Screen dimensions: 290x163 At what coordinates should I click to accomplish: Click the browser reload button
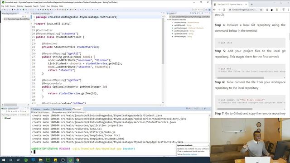click(x=224, y=10)
